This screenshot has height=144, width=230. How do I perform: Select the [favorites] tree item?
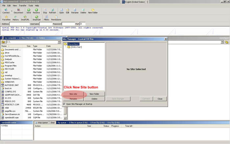(73, 44)
